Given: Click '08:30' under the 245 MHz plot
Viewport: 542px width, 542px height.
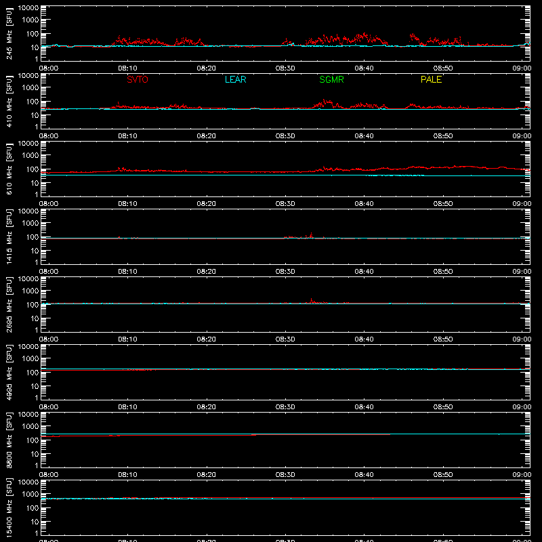Looking at the screenshot, I should pyautogui.click(x=285, y=68).
